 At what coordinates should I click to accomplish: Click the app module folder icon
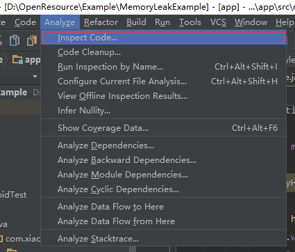(17, 60)
